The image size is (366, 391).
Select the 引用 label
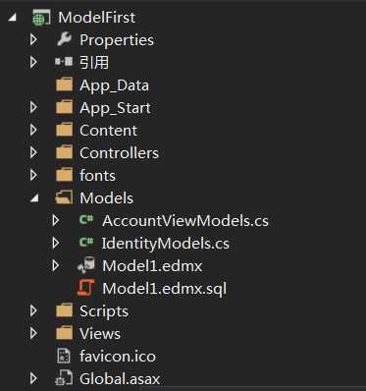[94, 62]
